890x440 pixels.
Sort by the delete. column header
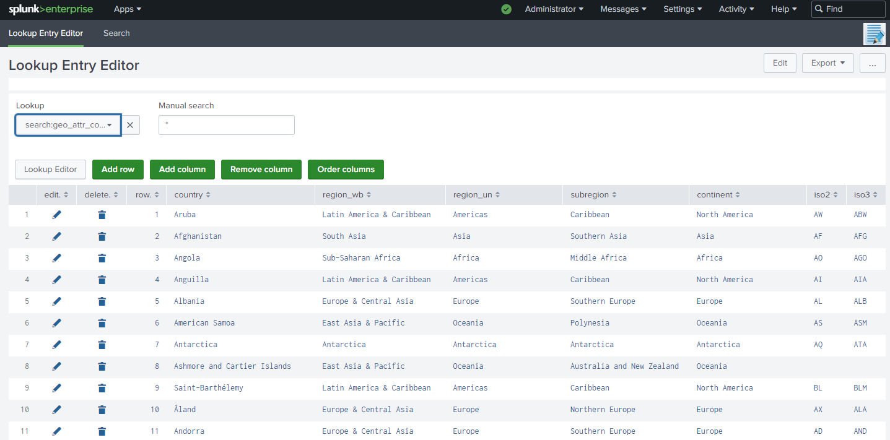(102, 195)
